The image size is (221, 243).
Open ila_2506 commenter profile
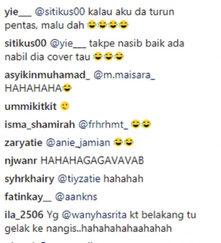(24, 215)
